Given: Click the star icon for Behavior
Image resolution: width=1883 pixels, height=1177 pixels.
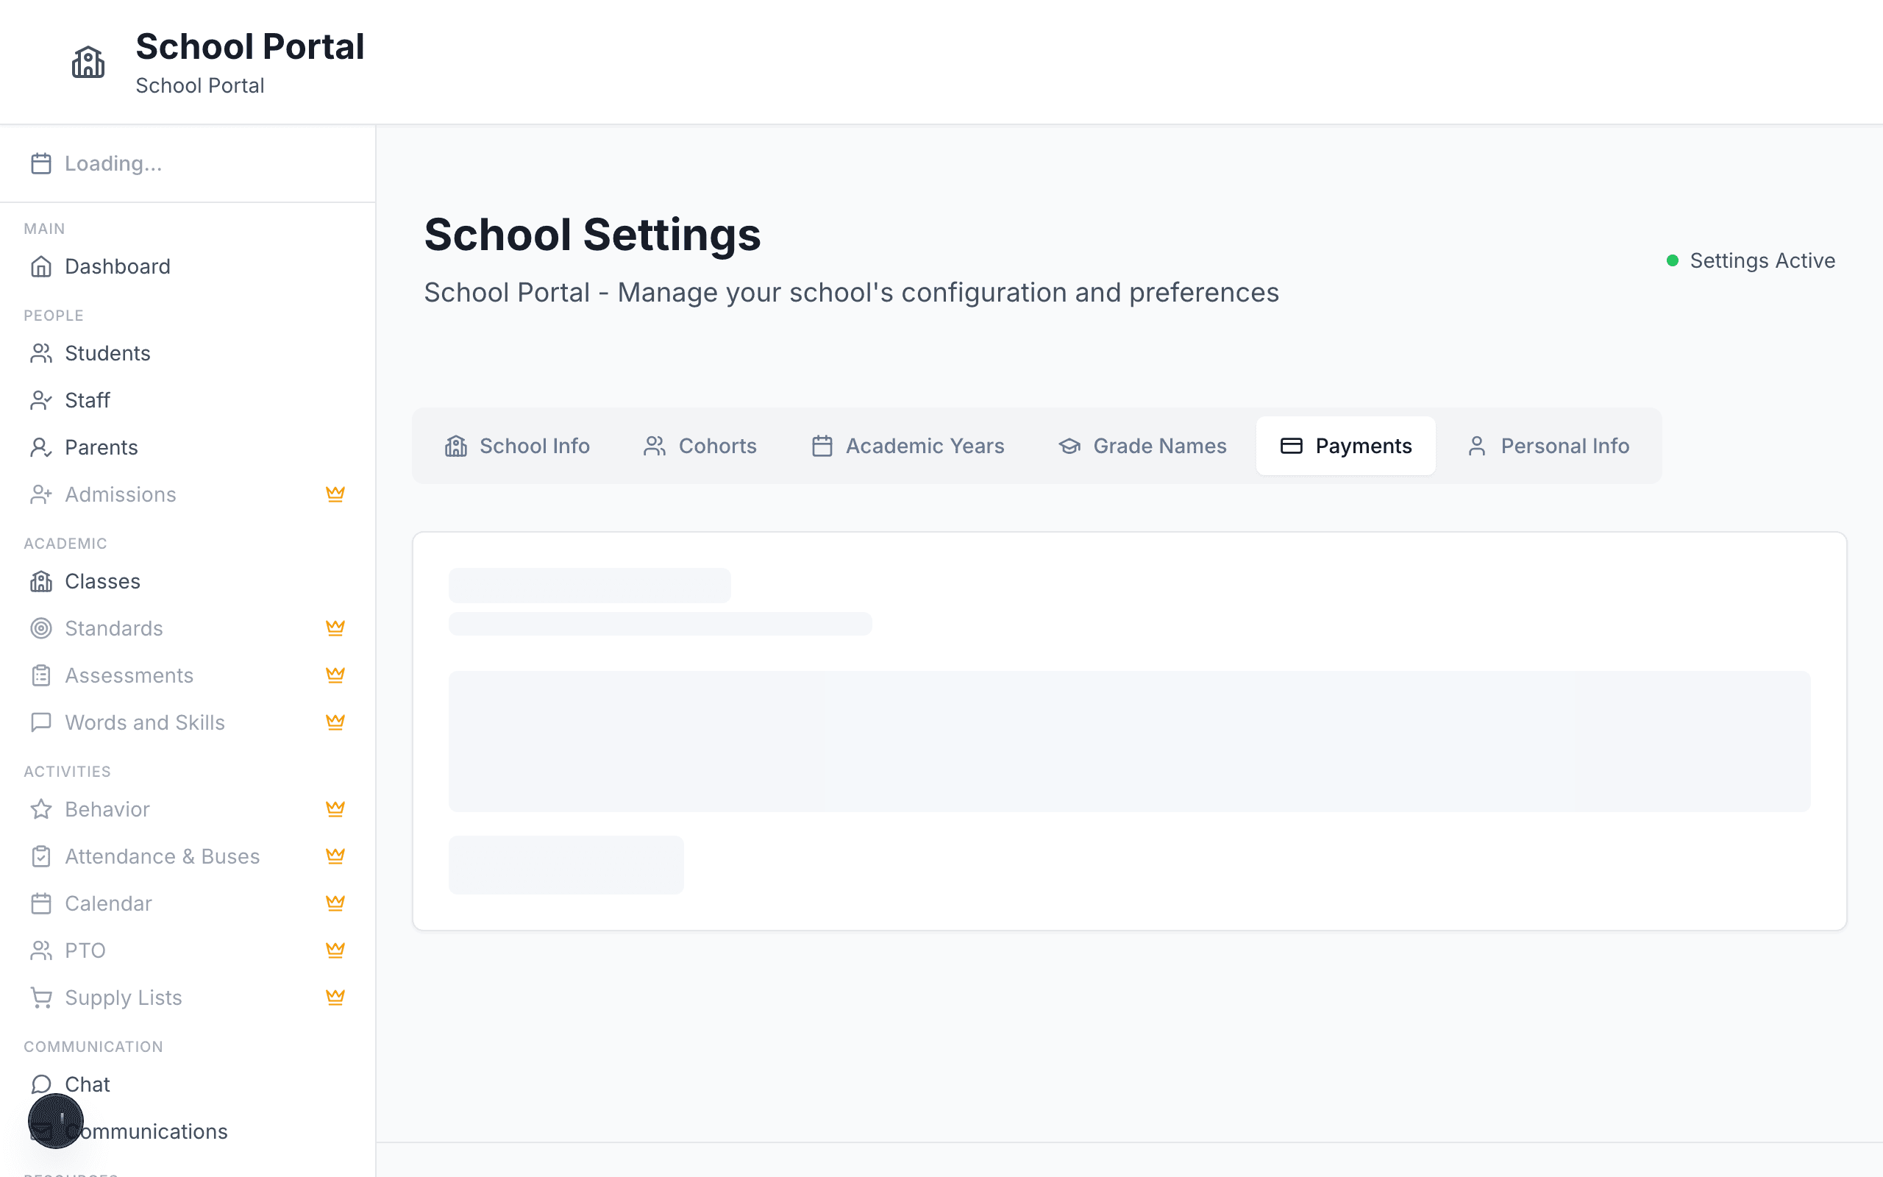Looking at the screenshot, I should [x=41, y=810].
